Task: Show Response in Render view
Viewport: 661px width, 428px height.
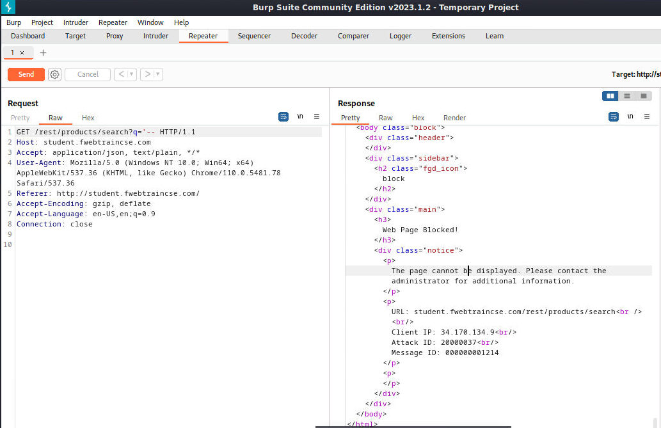Action: [x=454, y=118]
